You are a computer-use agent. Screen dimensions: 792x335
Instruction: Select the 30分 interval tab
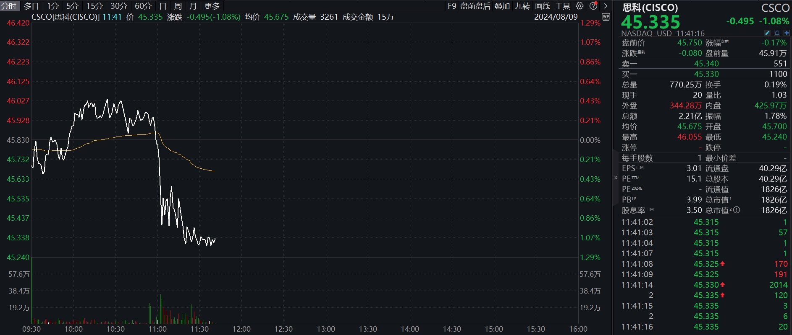pos(119,6)
